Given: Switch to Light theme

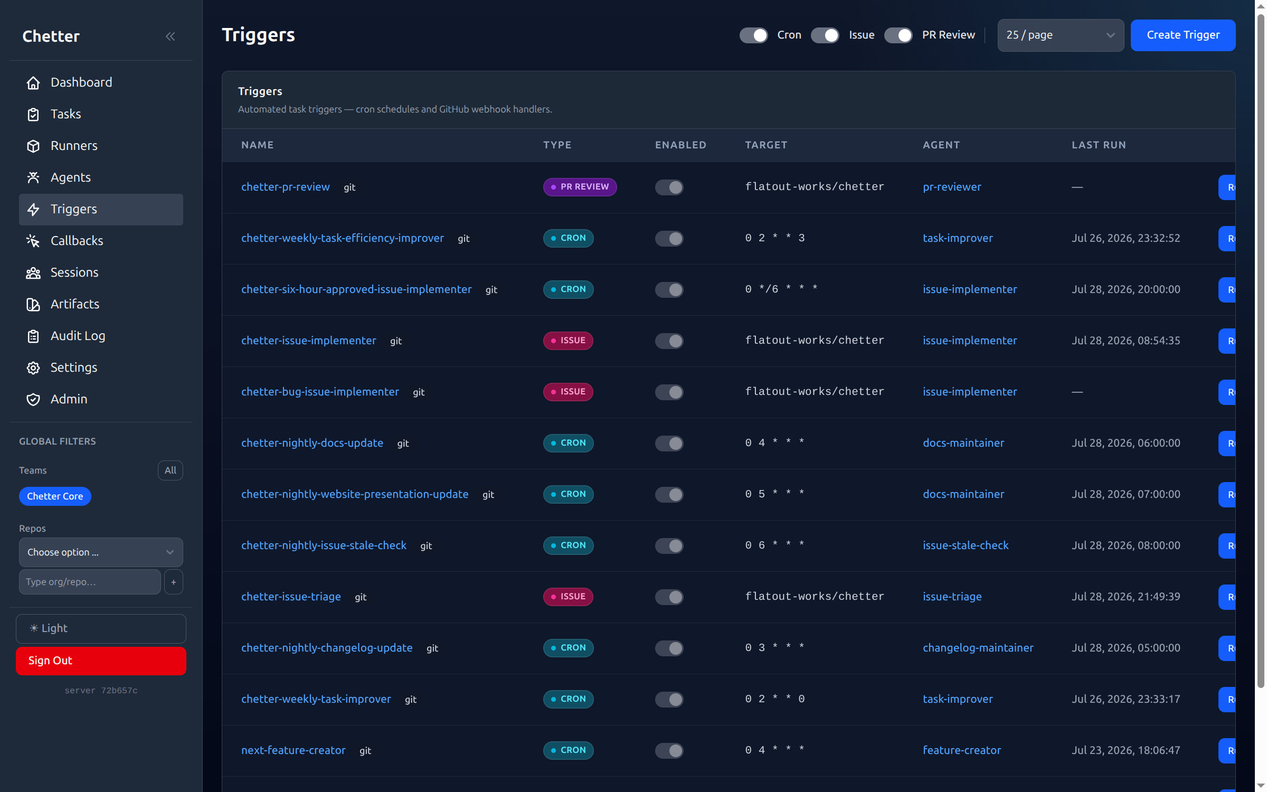Looking at the screenshot, I should (x=101, y=628).
